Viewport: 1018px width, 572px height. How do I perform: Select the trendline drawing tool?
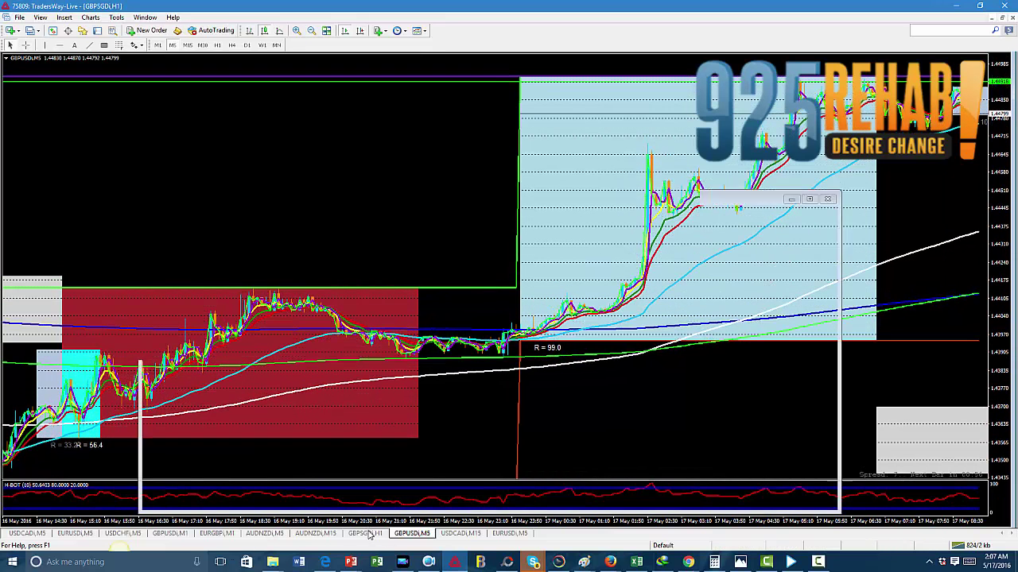[x=89, y=45]
